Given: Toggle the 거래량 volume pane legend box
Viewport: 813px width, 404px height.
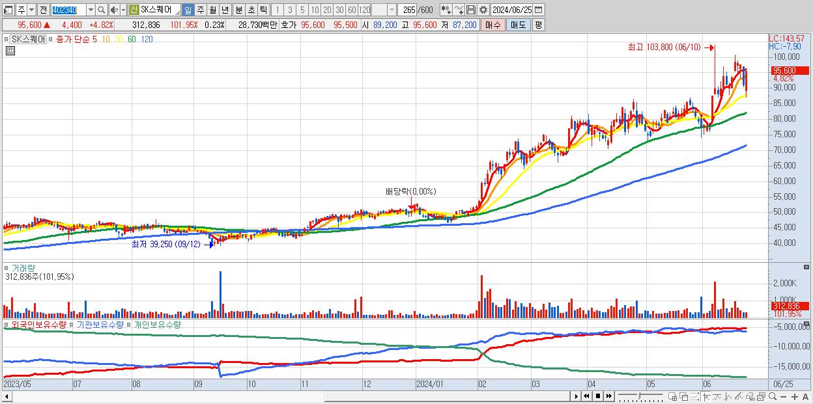Looking at the screenshot, I should [x=6, y=268].
